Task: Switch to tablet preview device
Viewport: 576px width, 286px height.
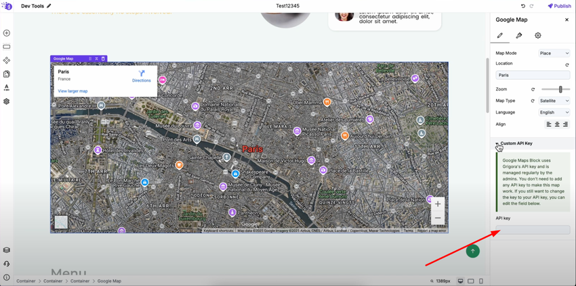Action: (471, 281)
